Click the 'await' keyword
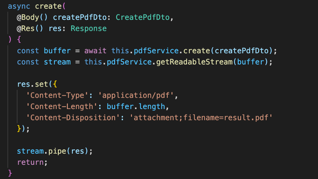 pos(95,51)
